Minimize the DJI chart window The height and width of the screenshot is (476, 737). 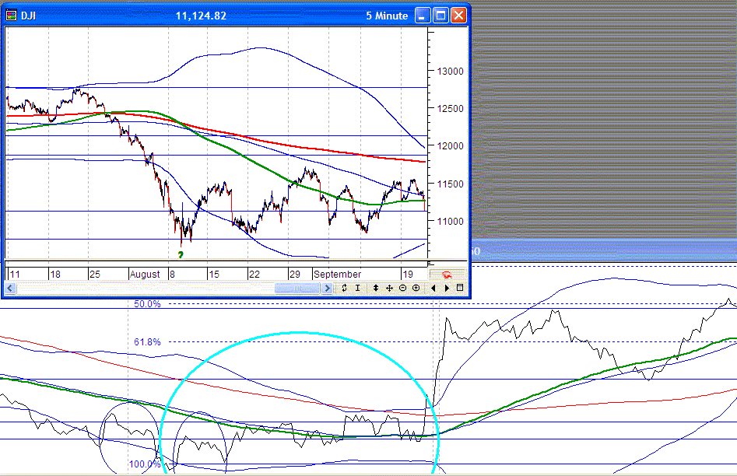point(423,16)
